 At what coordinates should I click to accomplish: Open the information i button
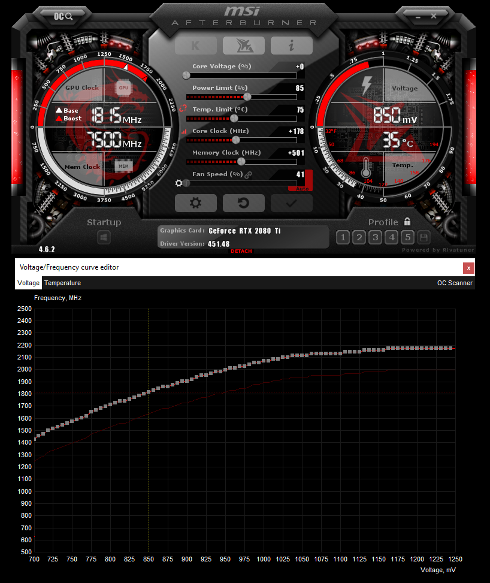(292, 46)
